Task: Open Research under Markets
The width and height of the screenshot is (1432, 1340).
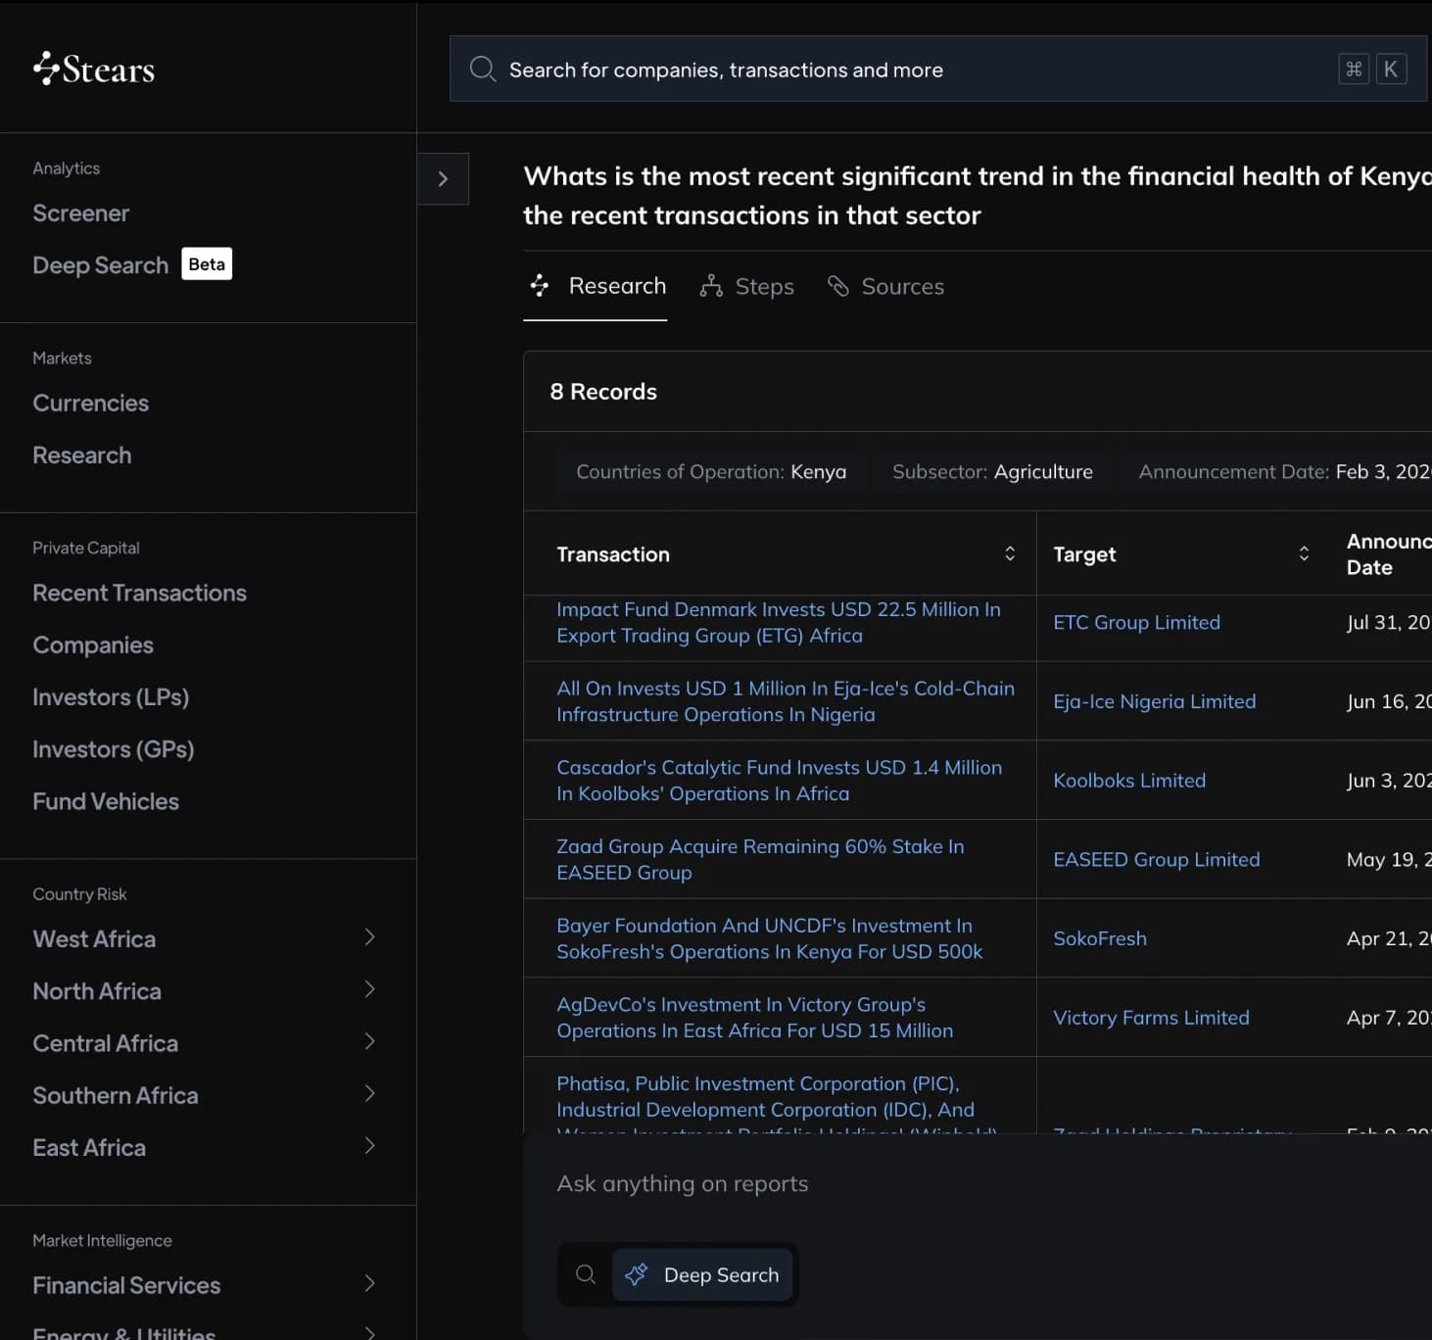Action: [81, 455]
